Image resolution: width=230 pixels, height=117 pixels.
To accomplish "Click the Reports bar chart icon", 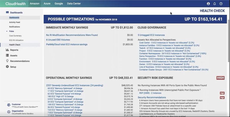I will [x=7, y=50].
